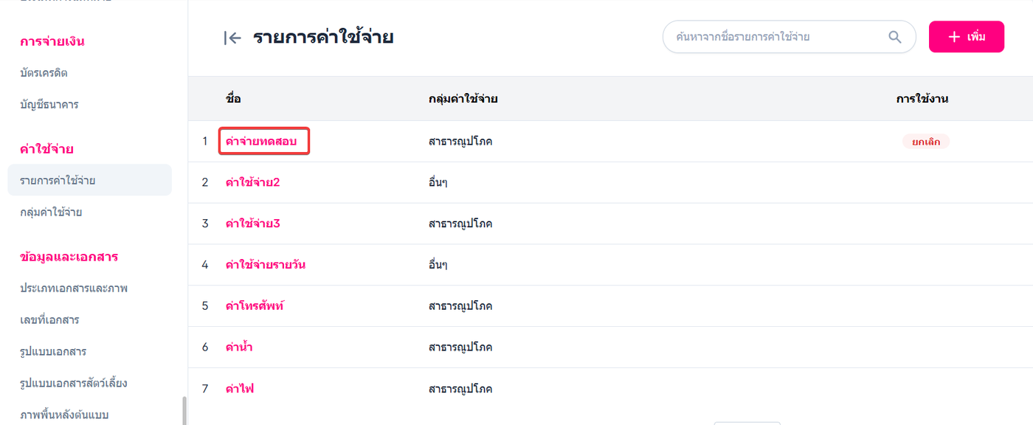Image resolution: width=1033 pixels, height=425 pixels.
Task: Open the ค่าโทรศัพท์ expense item
Action: (255, 306)
